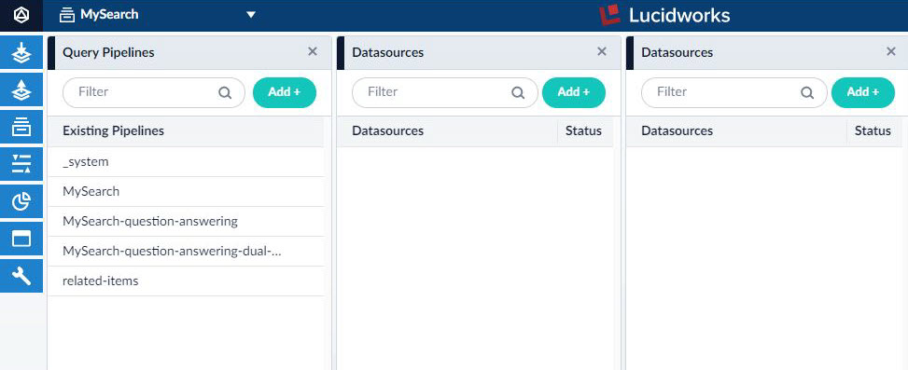Open the Relevance sliders menu in the sidebar
908x370 pixels.
pos(21,164)
